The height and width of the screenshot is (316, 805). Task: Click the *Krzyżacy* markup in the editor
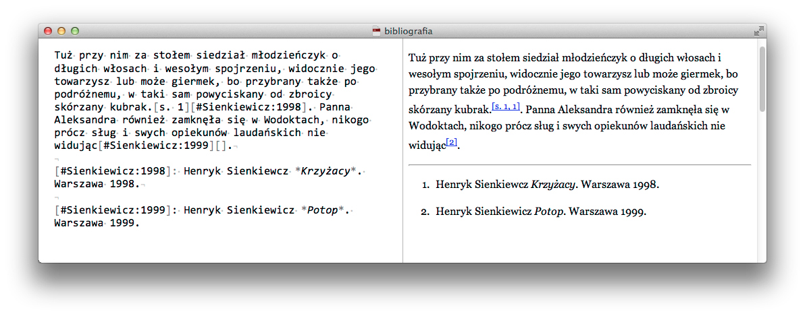tap(326, 170)
